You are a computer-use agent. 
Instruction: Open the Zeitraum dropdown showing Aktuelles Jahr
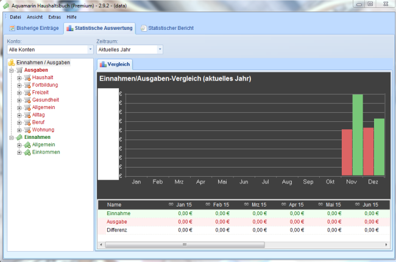(160, 49)
